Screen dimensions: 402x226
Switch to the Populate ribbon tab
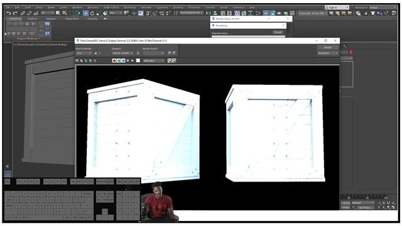92,19
